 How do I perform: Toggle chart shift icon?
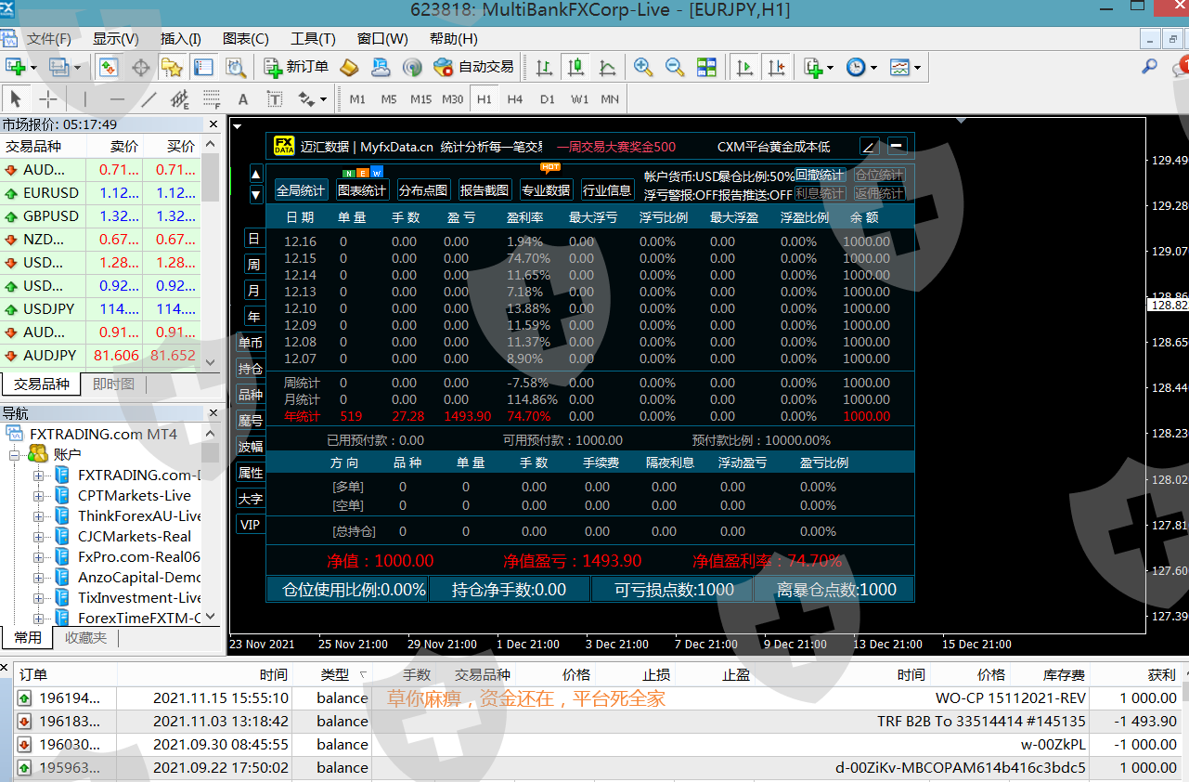776,67
